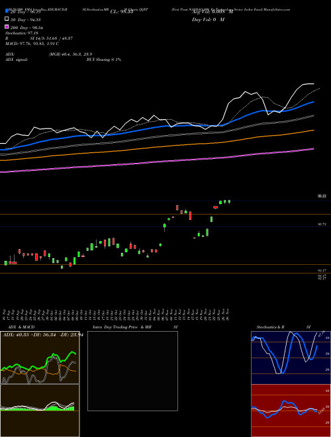
Task: Click the last green candlestick on the chart
Action: pyautogui.click(x=229, y=201)
